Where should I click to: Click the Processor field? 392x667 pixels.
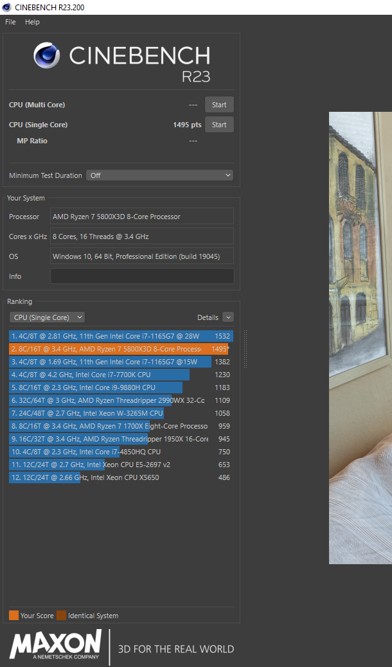(142, 216)
